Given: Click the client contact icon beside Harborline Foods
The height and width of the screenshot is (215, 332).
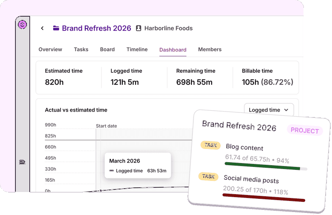Looking at the screenshot, I should [139, 28].
